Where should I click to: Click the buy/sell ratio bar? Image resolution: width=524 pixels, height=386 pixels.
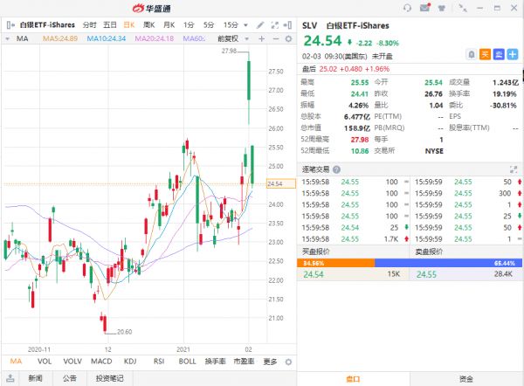pyautogui.click(x=410, y=262)
